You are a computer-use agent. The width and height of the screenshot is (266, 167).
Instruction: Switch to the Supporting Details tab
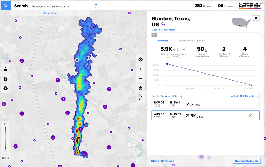point(192,41)
